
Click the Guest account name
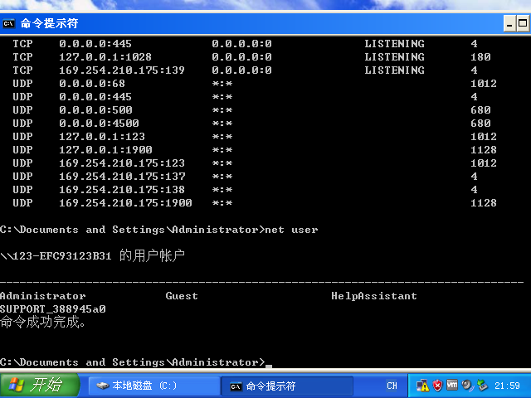pyautogui.click(x=182, y=296)
